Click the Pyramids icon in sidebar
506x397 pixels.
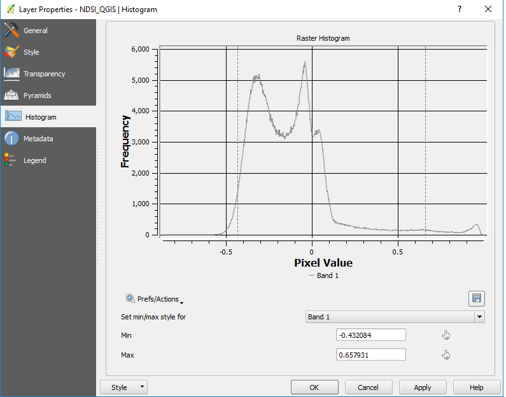coord(12,95)
